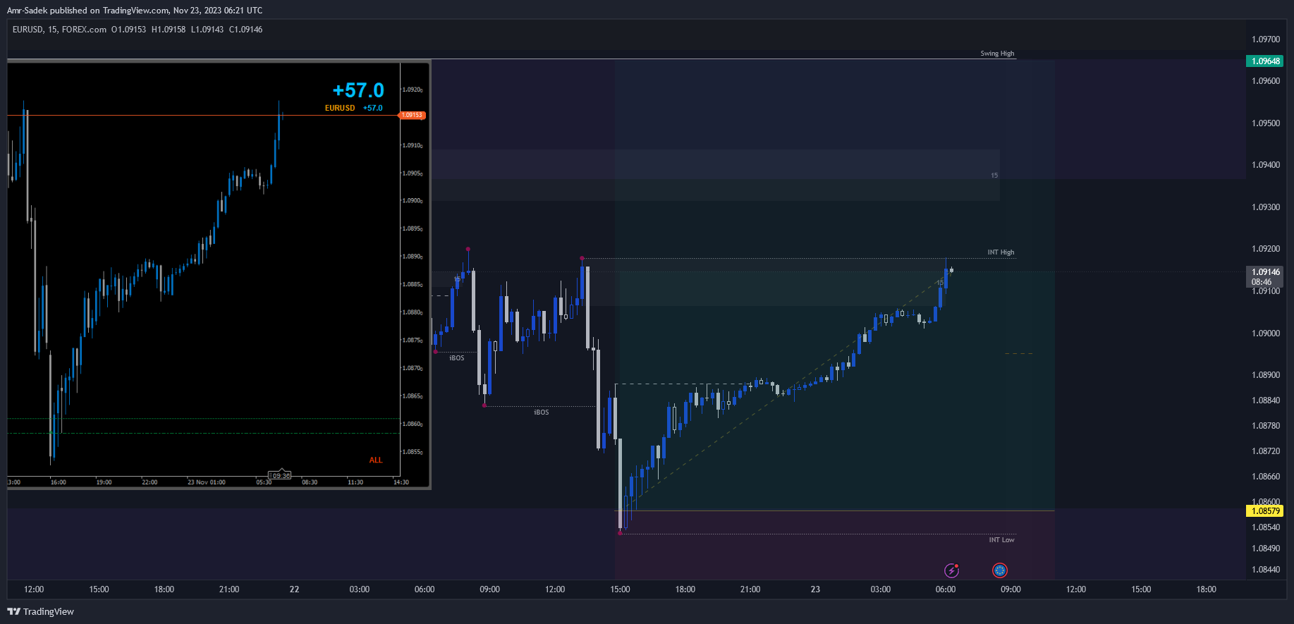This screenshot has width=1294, height=624.
Task: Click the EU flag economic event icon
Action: (x=1000, y=570)
